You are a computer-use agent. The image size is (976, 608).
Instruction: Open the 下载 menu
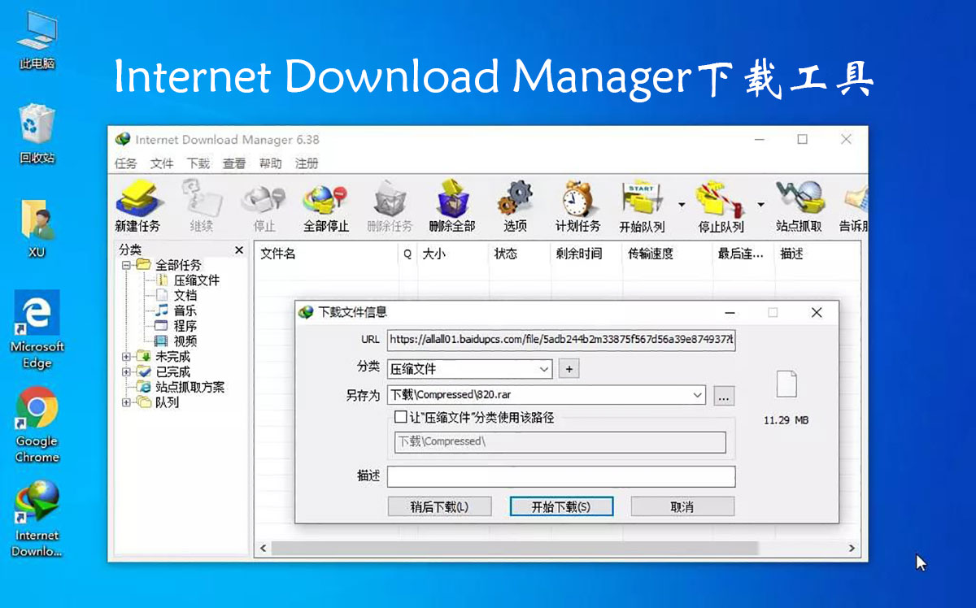tap(198, 163)
